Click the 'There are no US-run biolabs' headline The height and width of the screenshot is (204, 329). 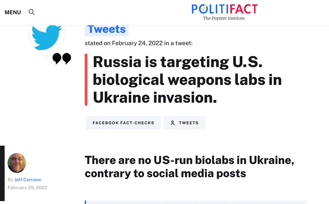click(x=189, y=167)
